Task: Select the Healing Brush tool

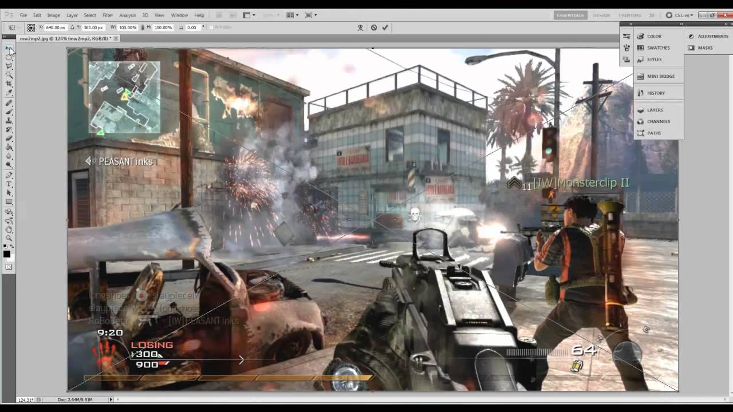Action: coord(9,102)
